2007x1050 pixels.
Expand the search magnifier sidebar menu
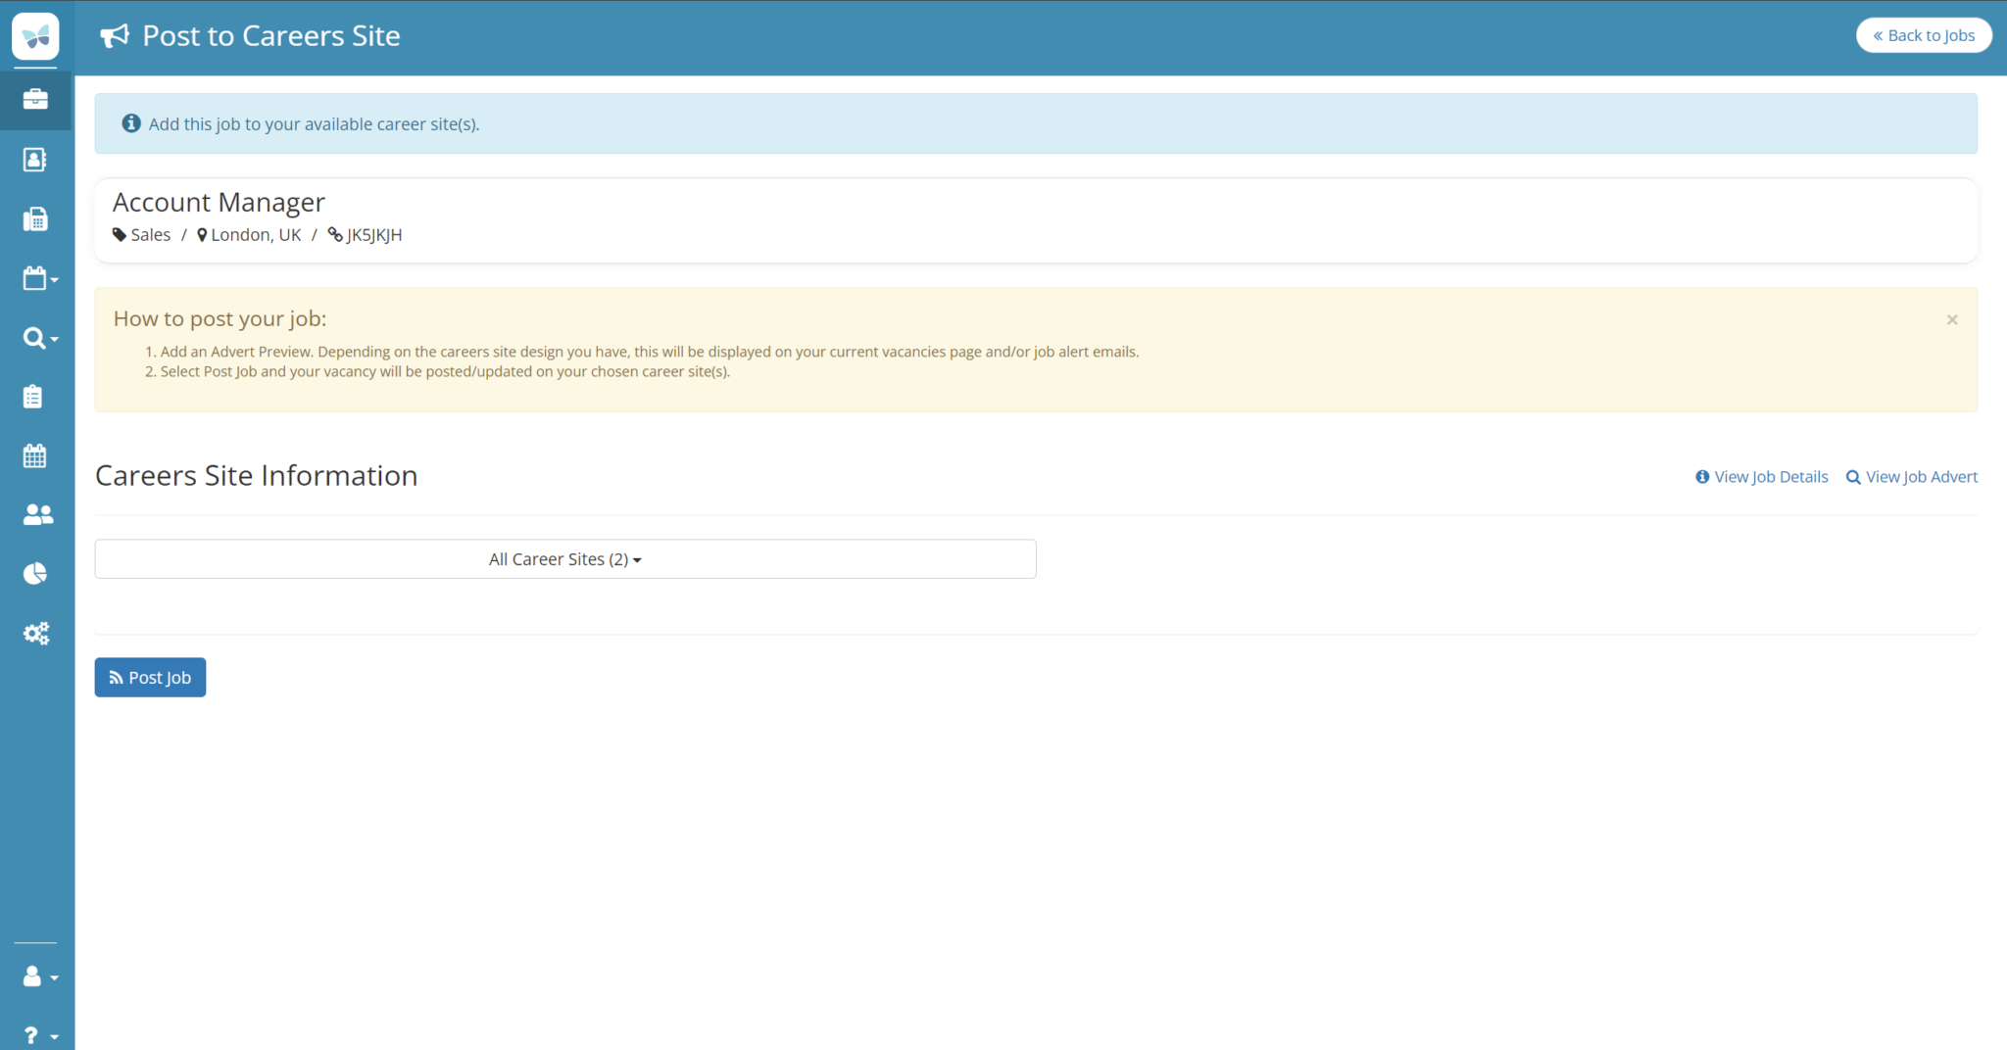point(39,338)
